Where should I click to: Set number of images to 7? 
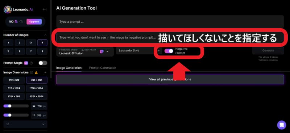coord(31,51)
